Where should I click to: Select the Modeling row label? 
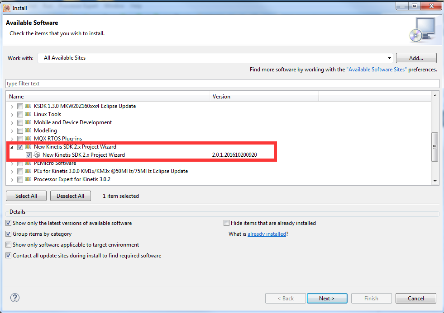[x=45, y=131]
